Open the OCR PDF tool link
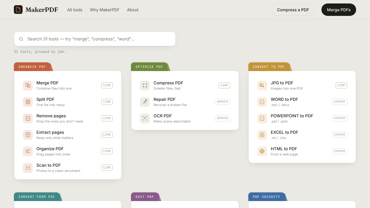The image size is (370, 208). 163,116
